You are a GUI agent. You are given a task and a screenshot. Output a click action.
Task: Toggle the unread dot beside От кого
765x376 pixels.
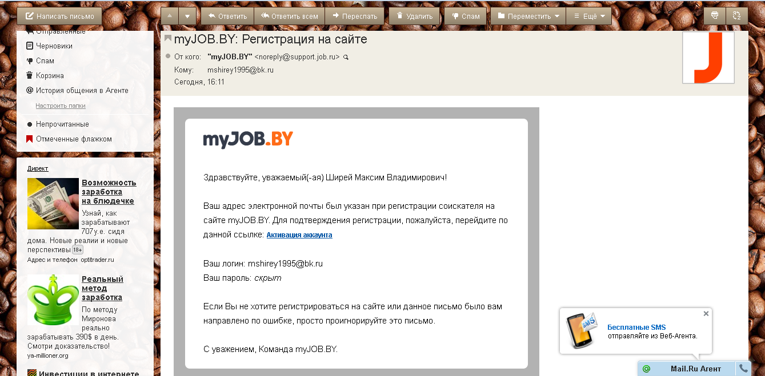pos(168,56)
